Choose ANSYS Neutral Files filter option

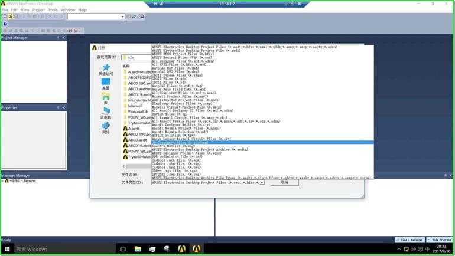pyautogui.click(x=182, y=57)
